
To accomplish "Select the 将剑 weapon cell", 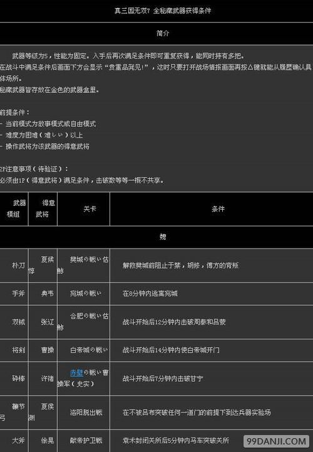I will (14, 350).
